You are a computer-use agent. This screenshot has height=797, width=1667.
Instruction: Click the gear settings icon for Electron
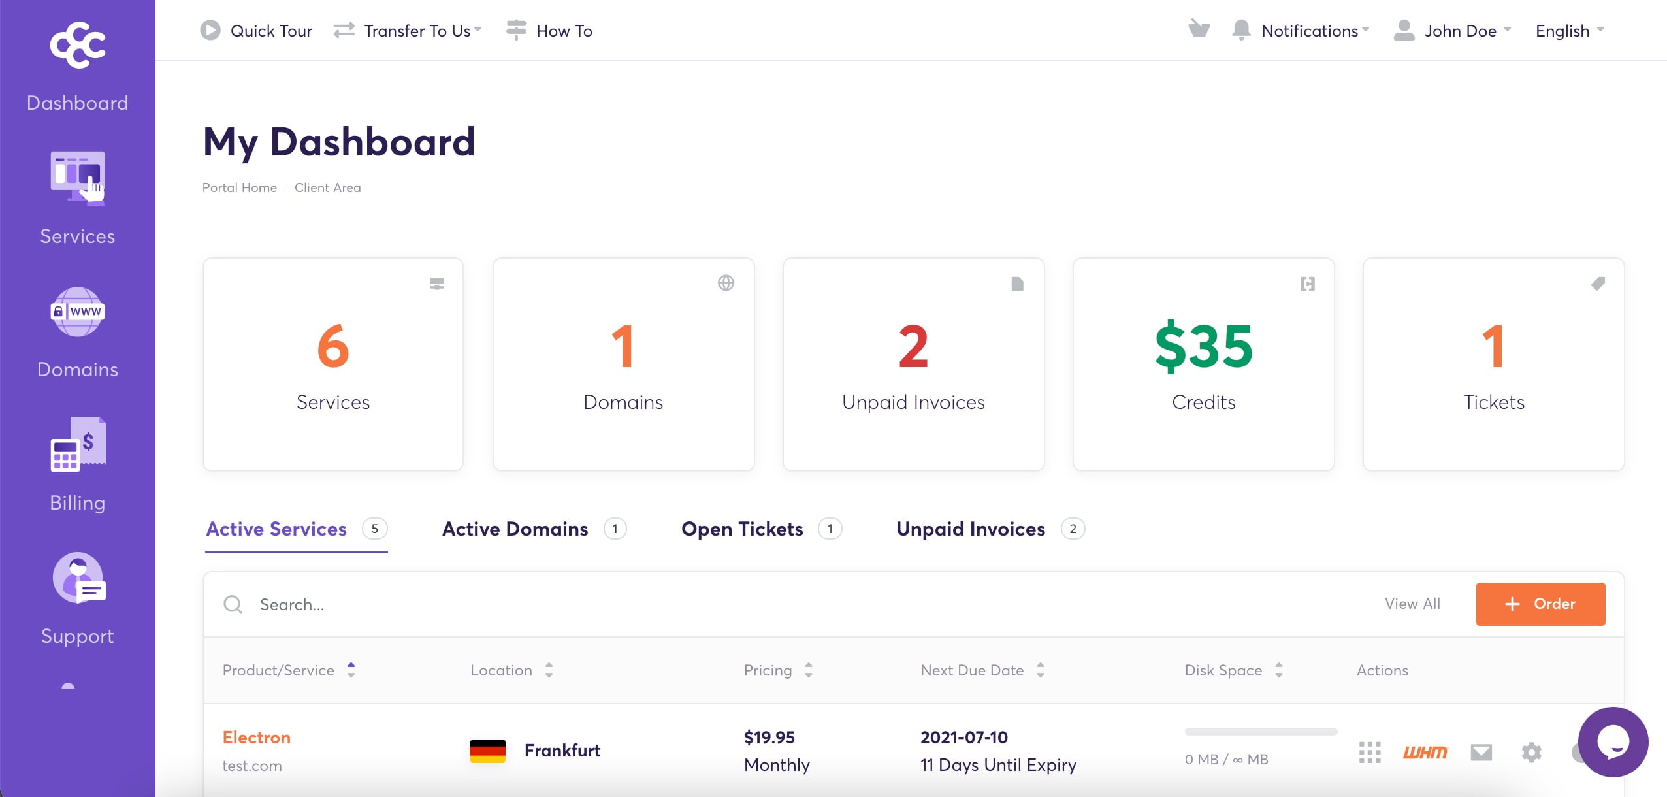(x=1531, y=752)
